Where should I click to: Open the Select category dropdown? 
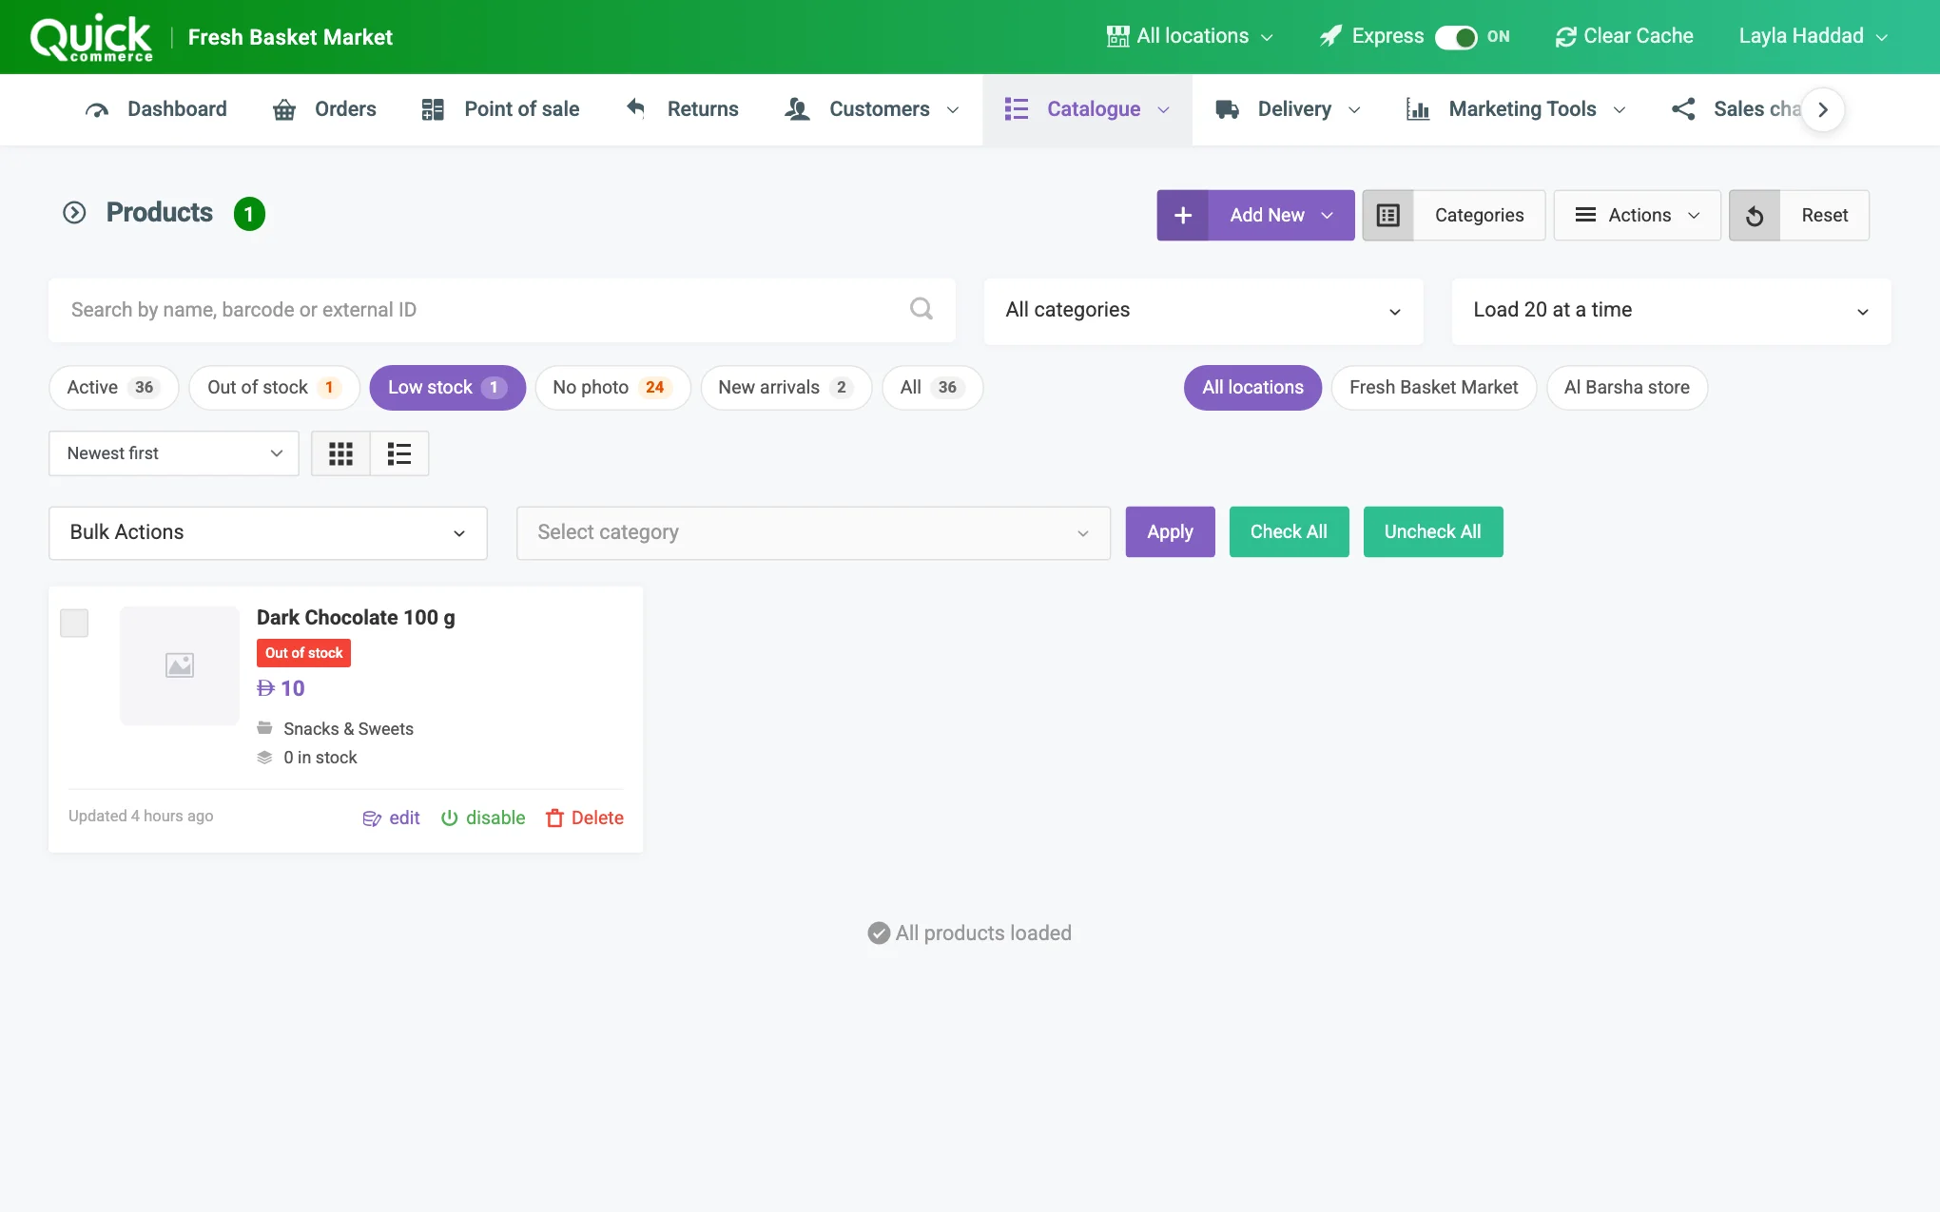coord(813,532)
